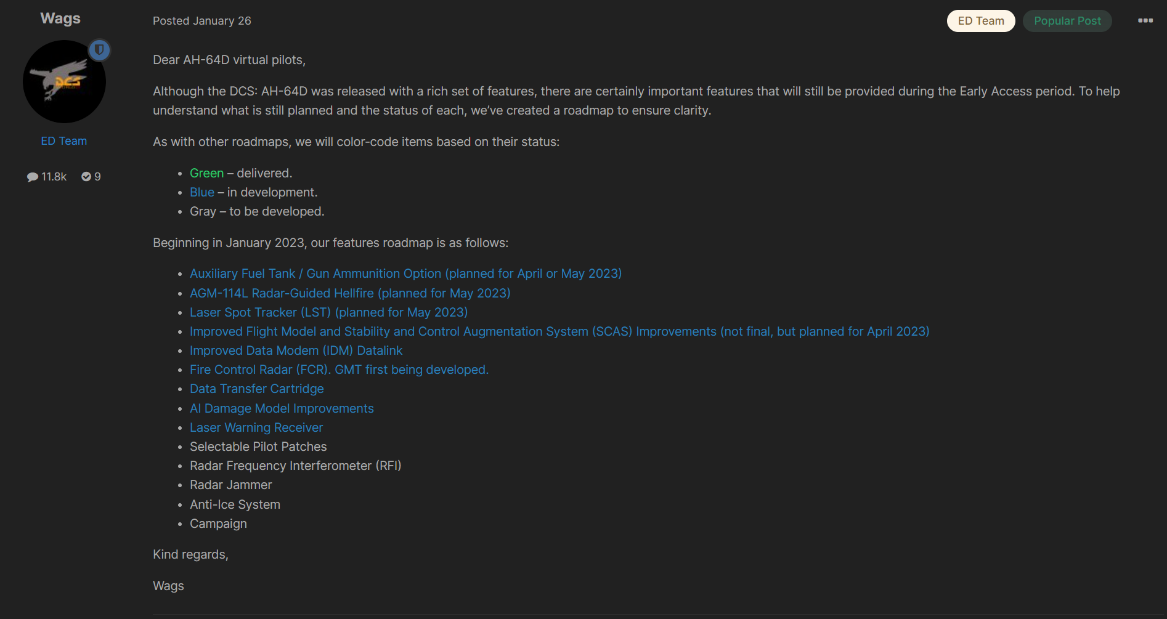
Task: Click the Popular Post badge
Action: click(x=1067, y=21)
